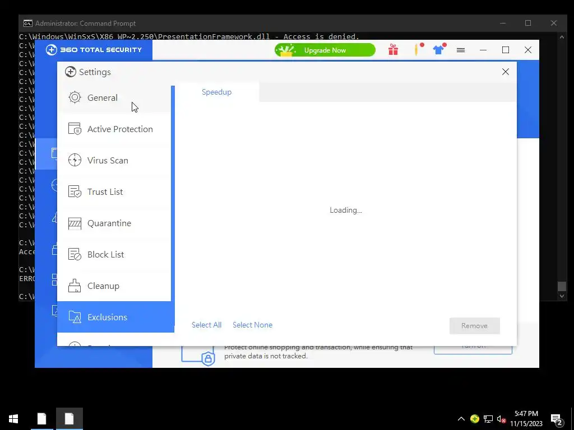The image size is (574, 430).
Task: Click the 360 Total Security logo
Action: [x=94, y=50]
